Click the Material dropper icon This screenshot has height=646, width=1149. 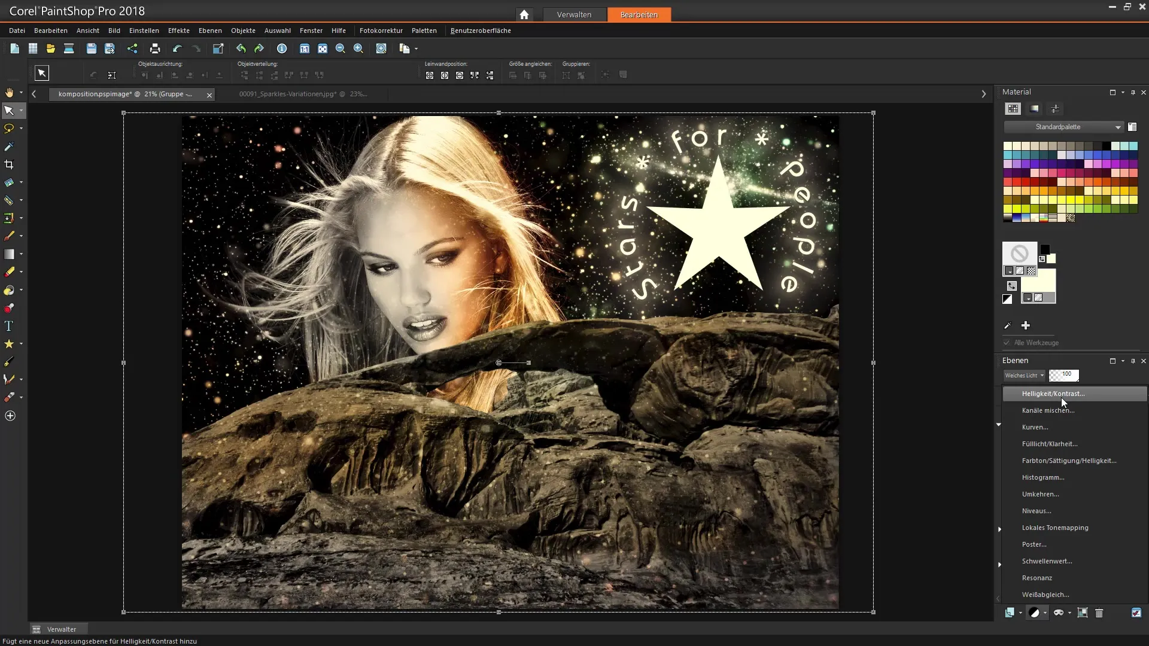(x=1008, y=325)
